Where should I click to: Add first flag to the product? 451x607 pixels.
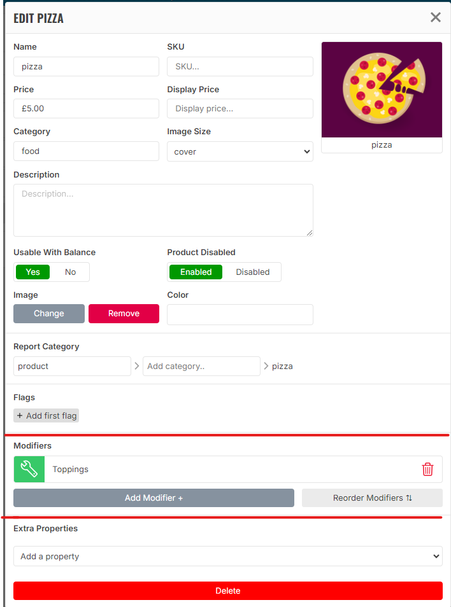pos(47,415)
